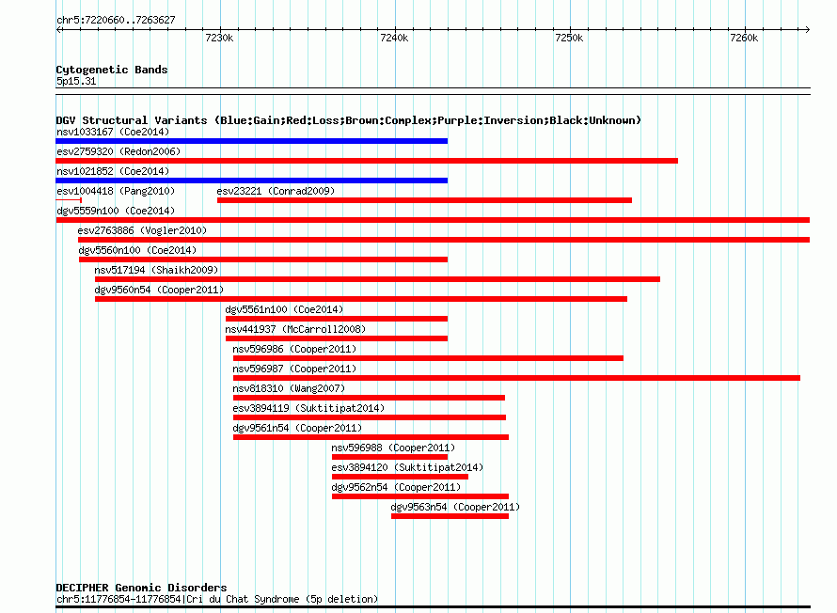The height and width of the screenshot is (613, 837).
Task: Open the esv1004418 (Pang2010) label
Action: 116,191
